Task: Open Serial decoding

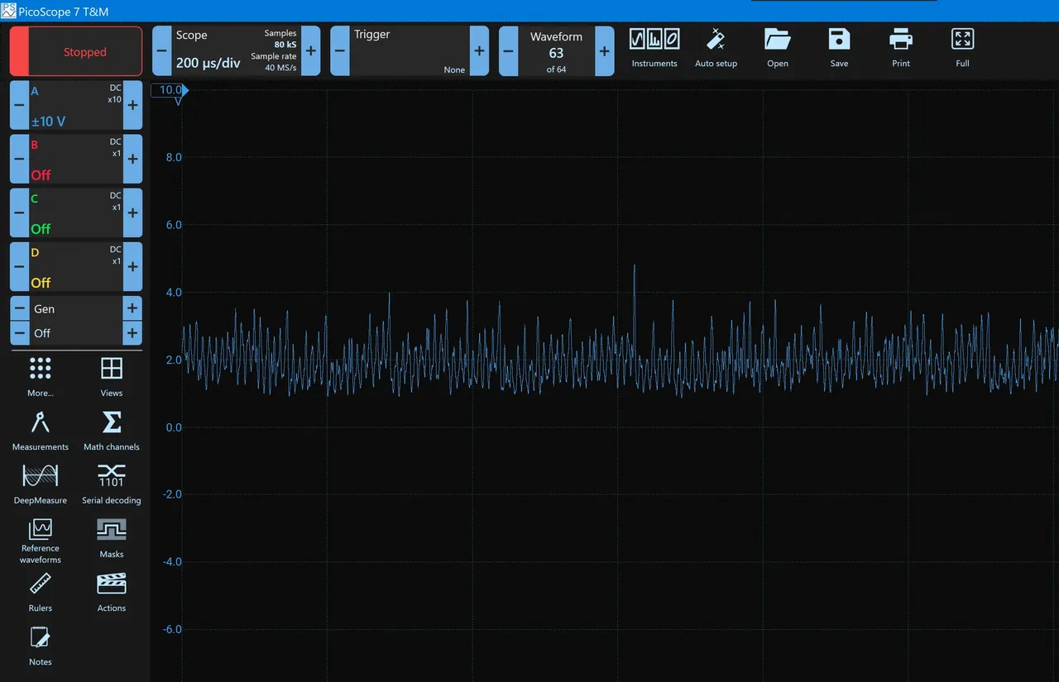Action: click(x=112, y=477)
